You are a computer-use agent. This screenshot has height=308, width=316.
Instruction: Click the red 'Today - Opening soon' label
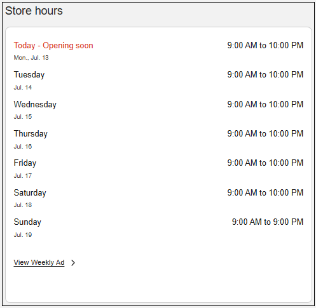coord(53,46)
